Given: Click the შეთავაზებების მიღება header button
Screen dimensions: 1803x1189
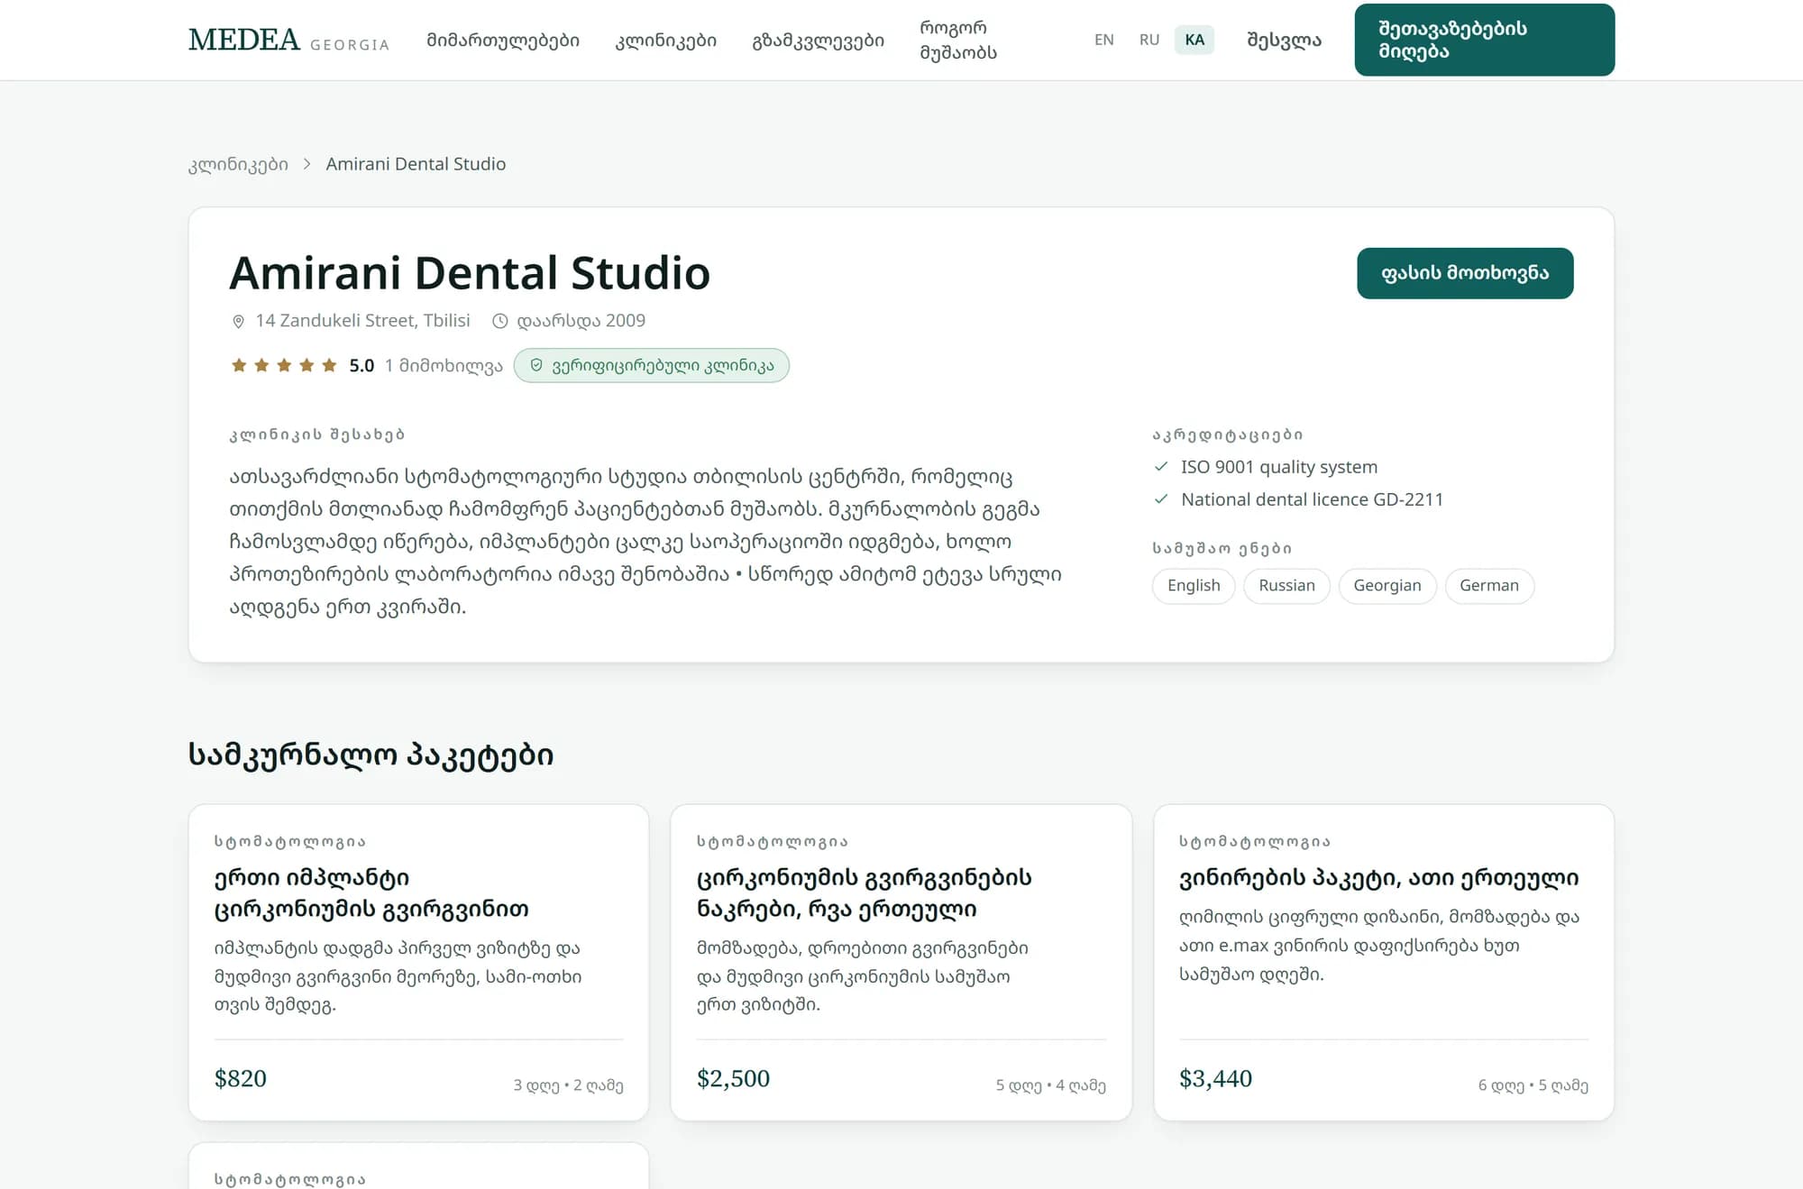Looking at the screenshot, I should [x=1484, y=40].
